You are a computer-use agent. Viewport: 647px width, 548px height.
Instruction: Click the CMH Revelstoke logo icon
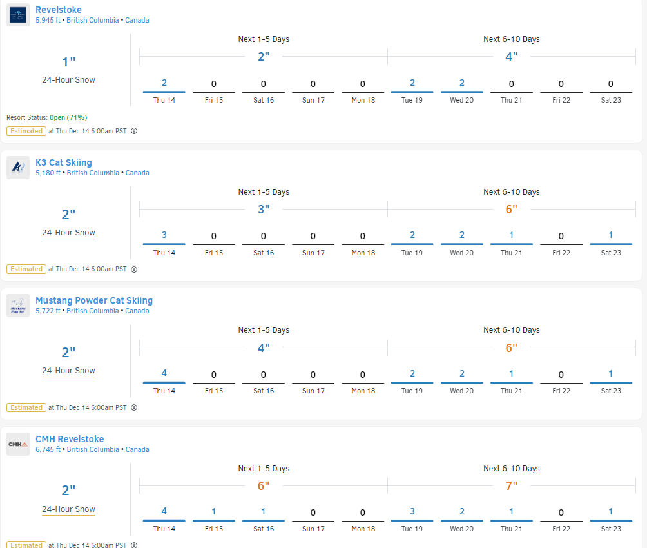click(18, 444)
